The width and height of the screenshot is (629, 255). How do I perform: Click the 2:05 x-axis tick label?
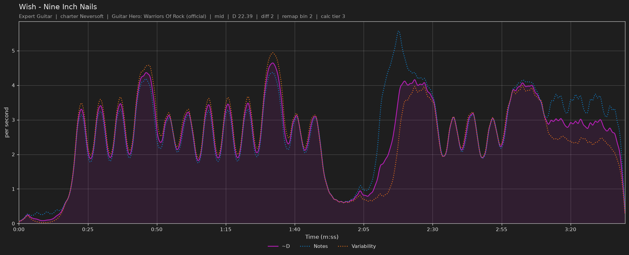(x=364, y=229)
